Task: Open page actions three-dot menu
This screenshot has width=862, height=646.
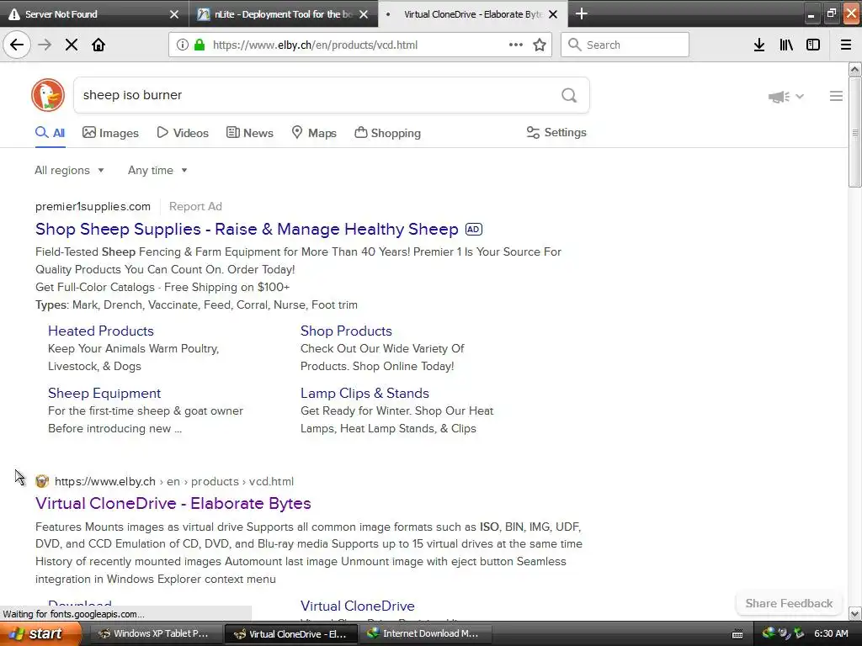Action: point(516,45)
